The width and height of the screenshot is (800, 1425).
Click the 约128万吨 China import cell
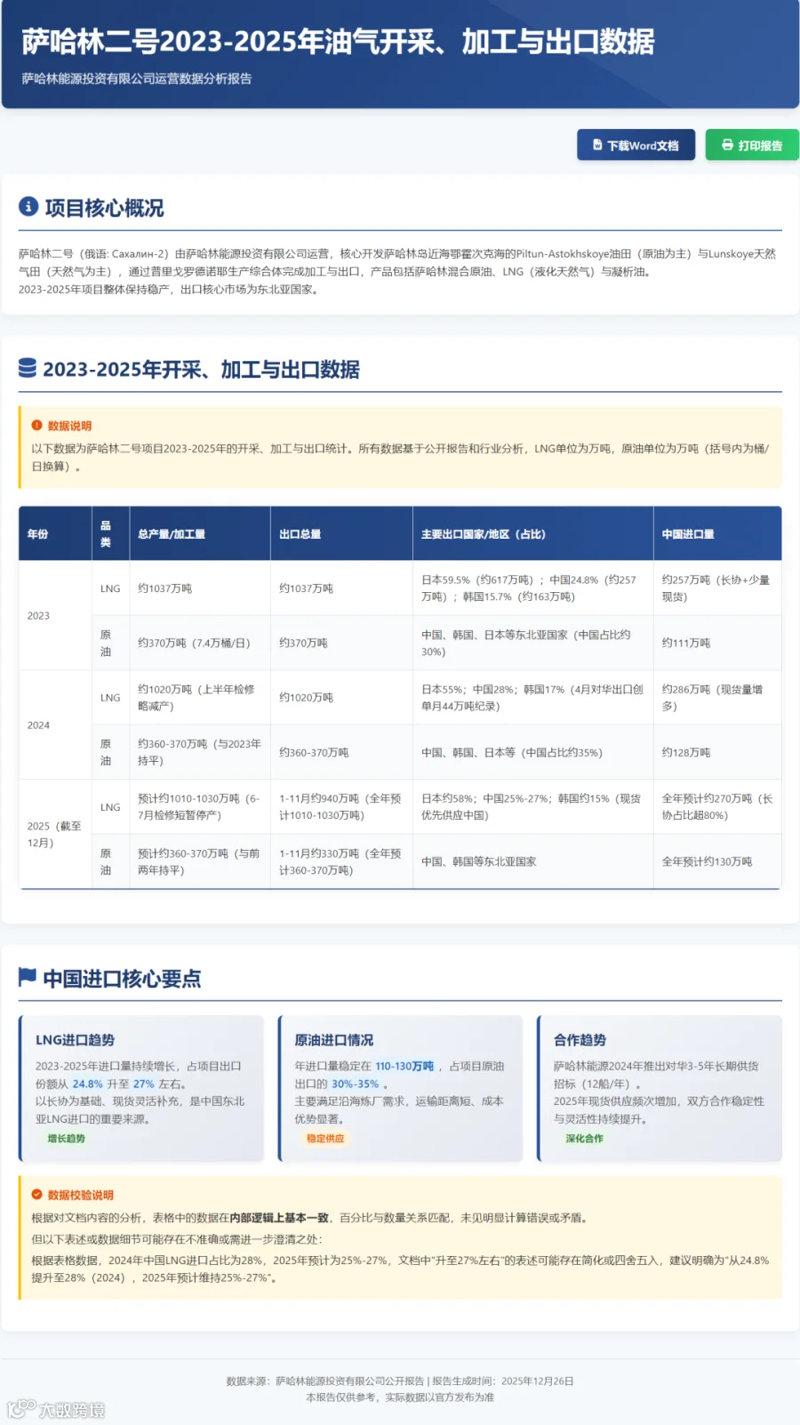coord(717,752)
